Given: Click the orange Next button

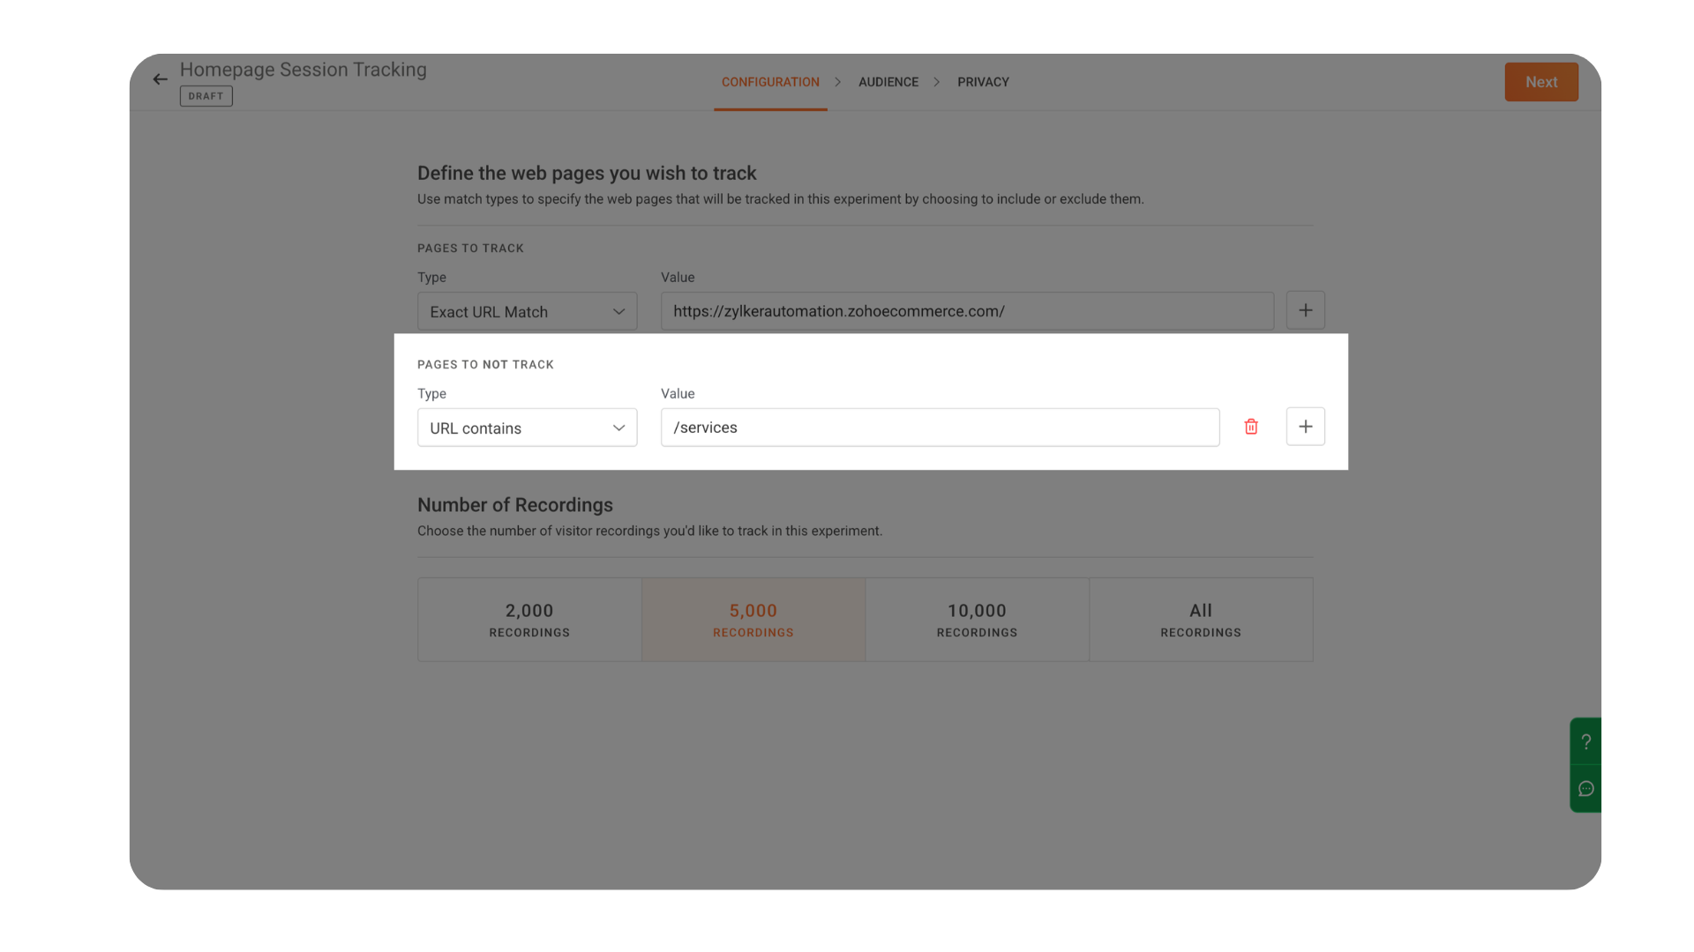Looking at the screenshot, I should 1541,82.
